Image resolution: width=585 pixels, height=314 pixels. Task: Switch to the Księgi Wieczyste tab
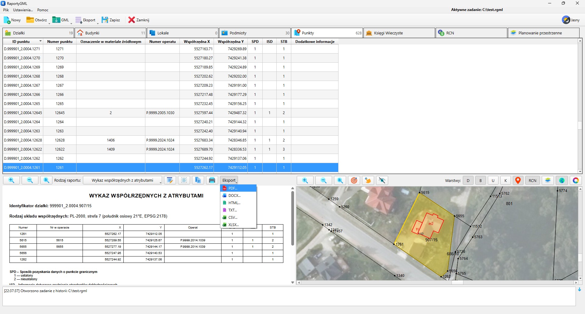coord(399,33)
